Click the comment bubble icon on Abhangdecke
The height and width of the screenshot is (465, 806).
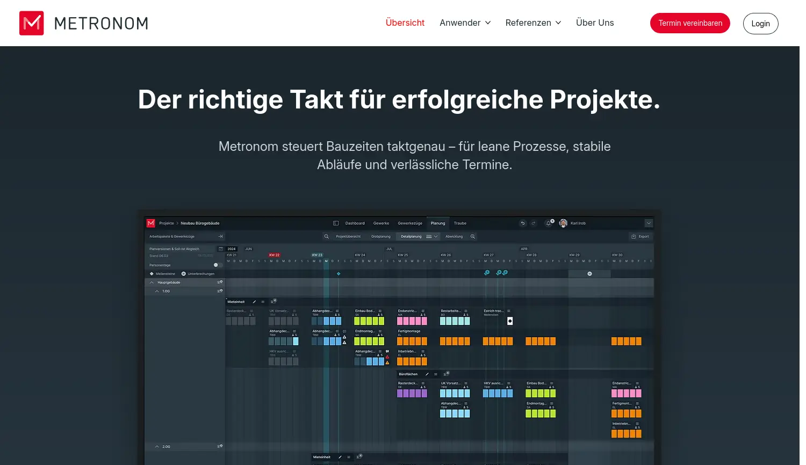coord(387,352)
